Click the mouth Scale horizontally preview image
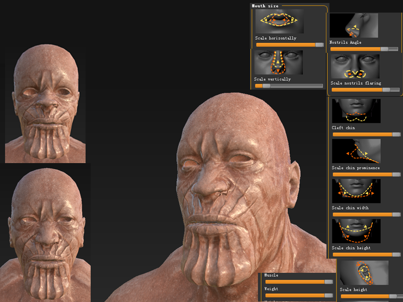This screenshot has width=403, height=302. pos(280,21)
